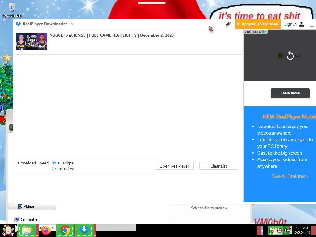Minimize the RealPlayer Downloader window

pos(312,26)
